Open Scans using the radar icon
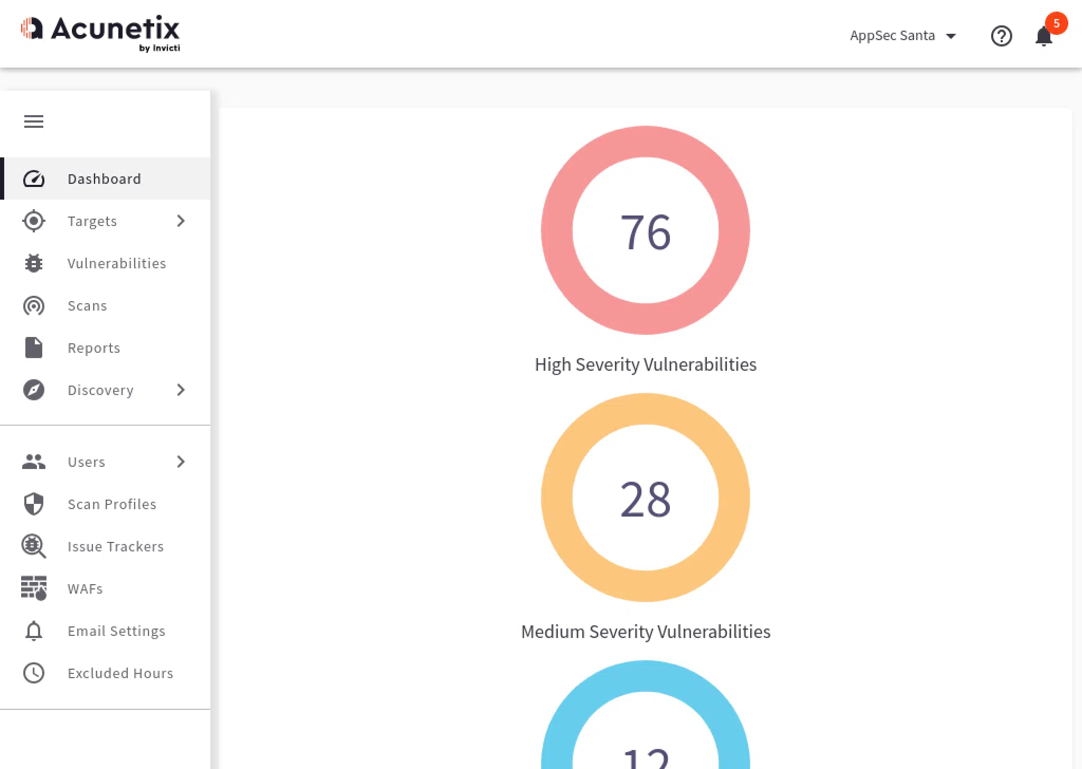The image size is (1082, 769). [x=34, y=305]
